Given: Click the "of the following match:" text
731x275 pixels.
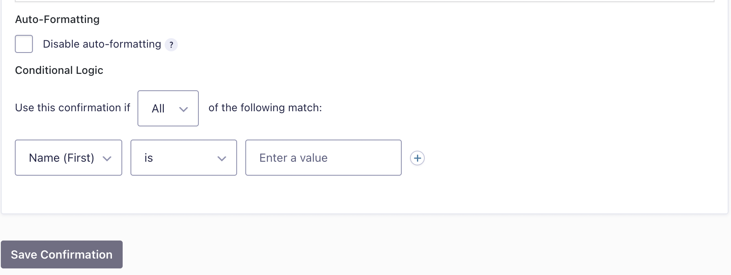Looking at the screenshot, I should pyautogui.click(x=265, y=108).
